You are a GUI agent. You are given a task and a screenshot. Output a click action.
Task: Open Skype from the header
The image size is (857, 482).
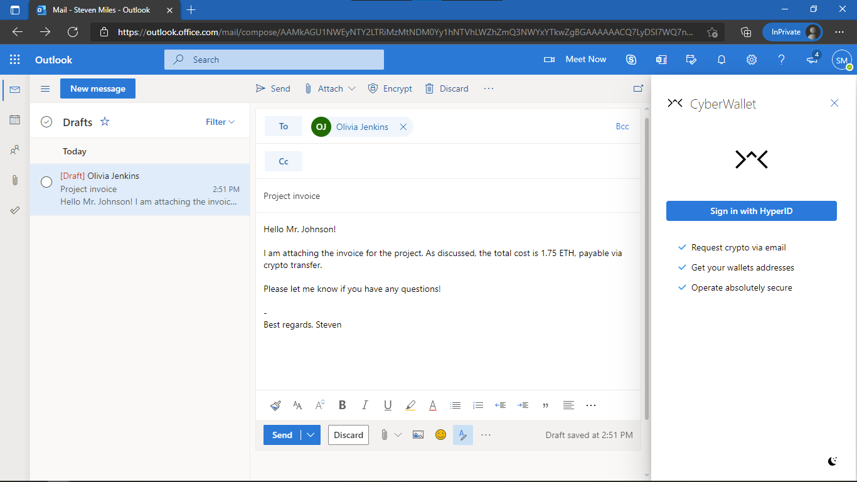point(631,60)
